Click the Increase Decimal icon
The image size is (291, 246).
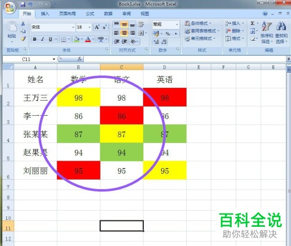156,42
